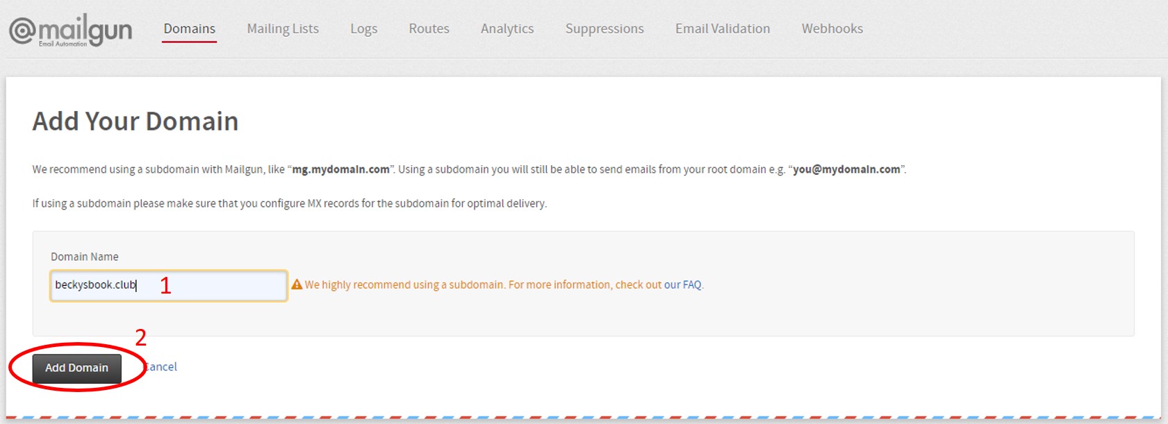
Task: Open the Webhooks tab
Action: tap(832, 28)
